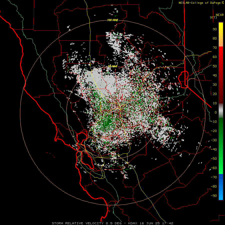Click the 20 value on velocity scale

point(215,94)
